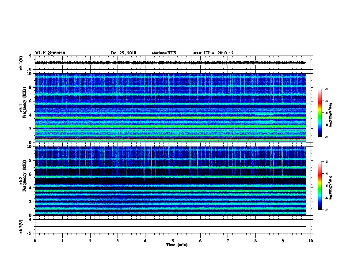Select the "-7" tick on ch.2 color bar
Image resolution: width=350 pixels, height=270 pixels.
[x=326, y=210]
